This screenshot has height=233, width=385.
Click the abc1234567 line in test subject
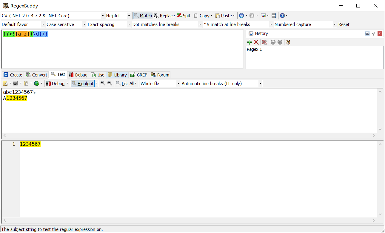click(18, 92)
